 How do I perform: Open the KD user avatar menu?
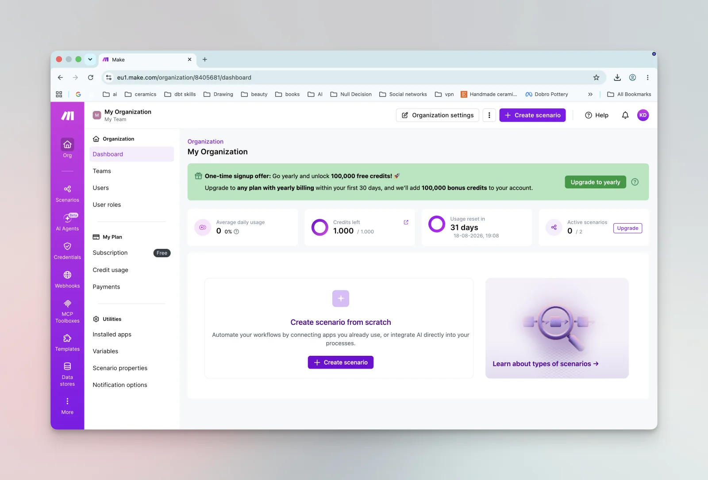point(643,115)
